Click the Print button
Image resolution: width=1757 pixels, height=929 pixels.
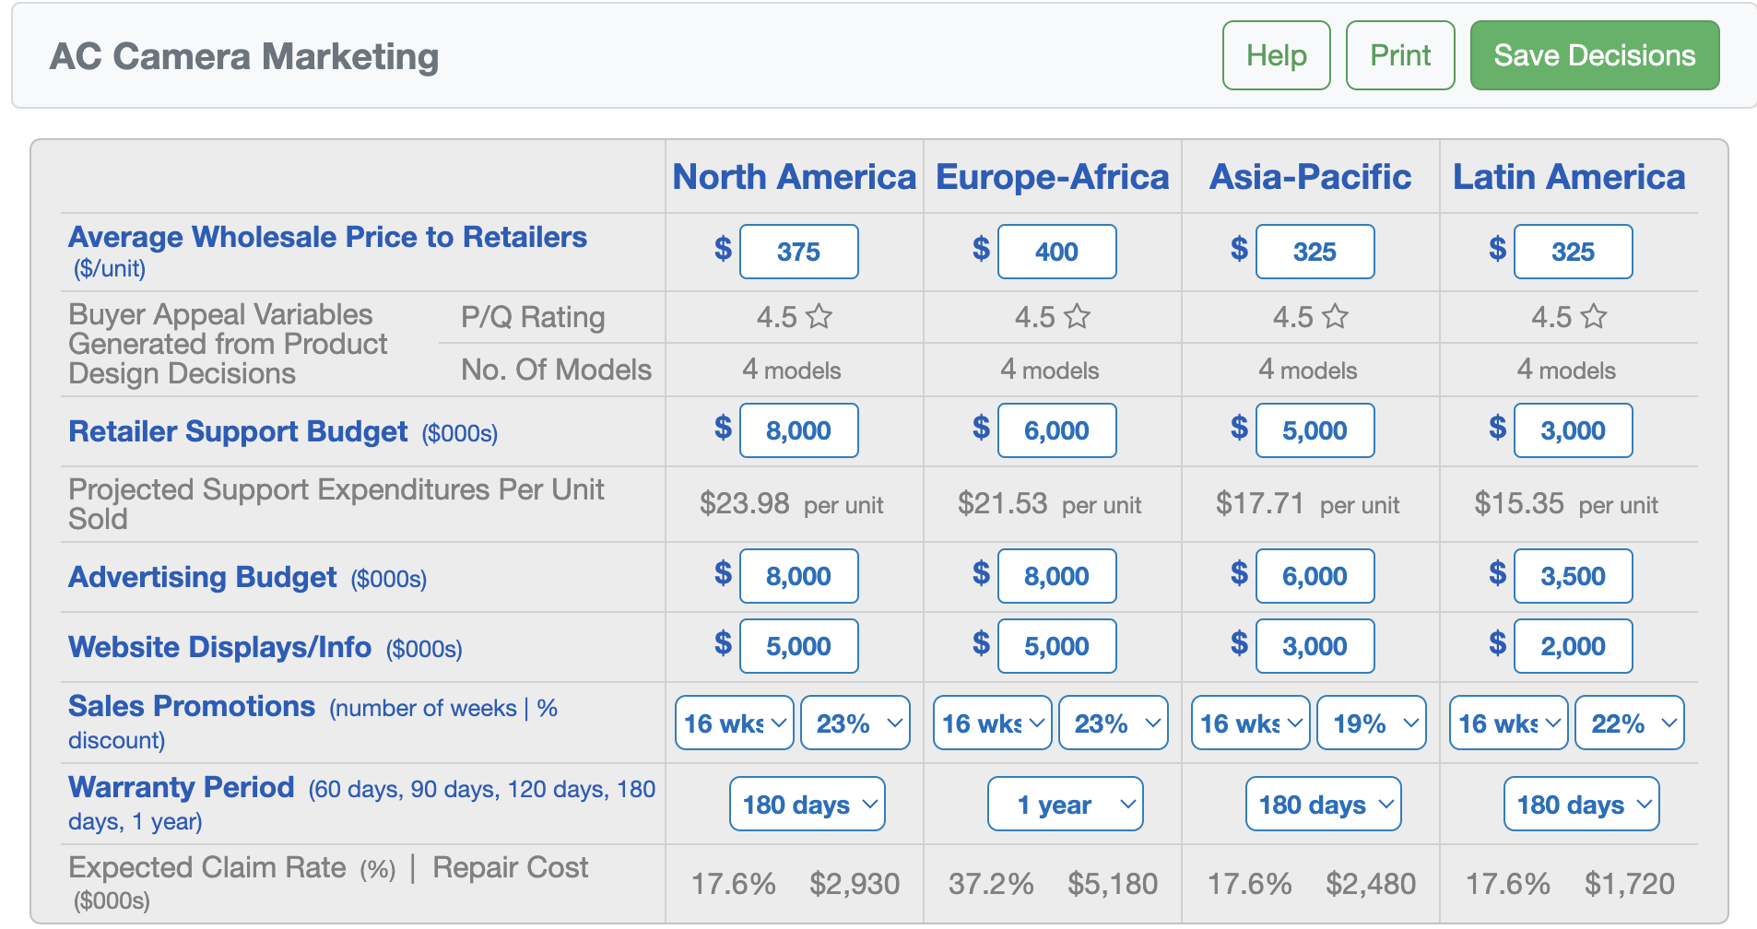point(1399,55)
